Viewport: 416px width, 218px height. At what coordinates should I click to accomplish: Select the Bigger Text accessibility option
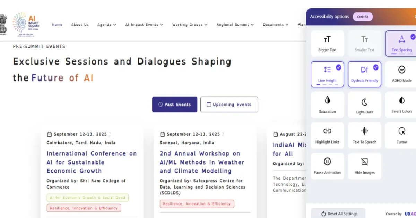(x=327, y=43)
